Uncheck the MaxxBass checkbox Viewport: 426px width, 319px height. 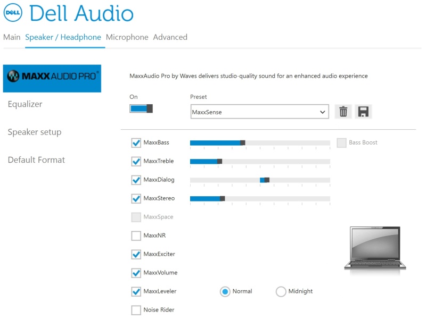click(136, 142)
